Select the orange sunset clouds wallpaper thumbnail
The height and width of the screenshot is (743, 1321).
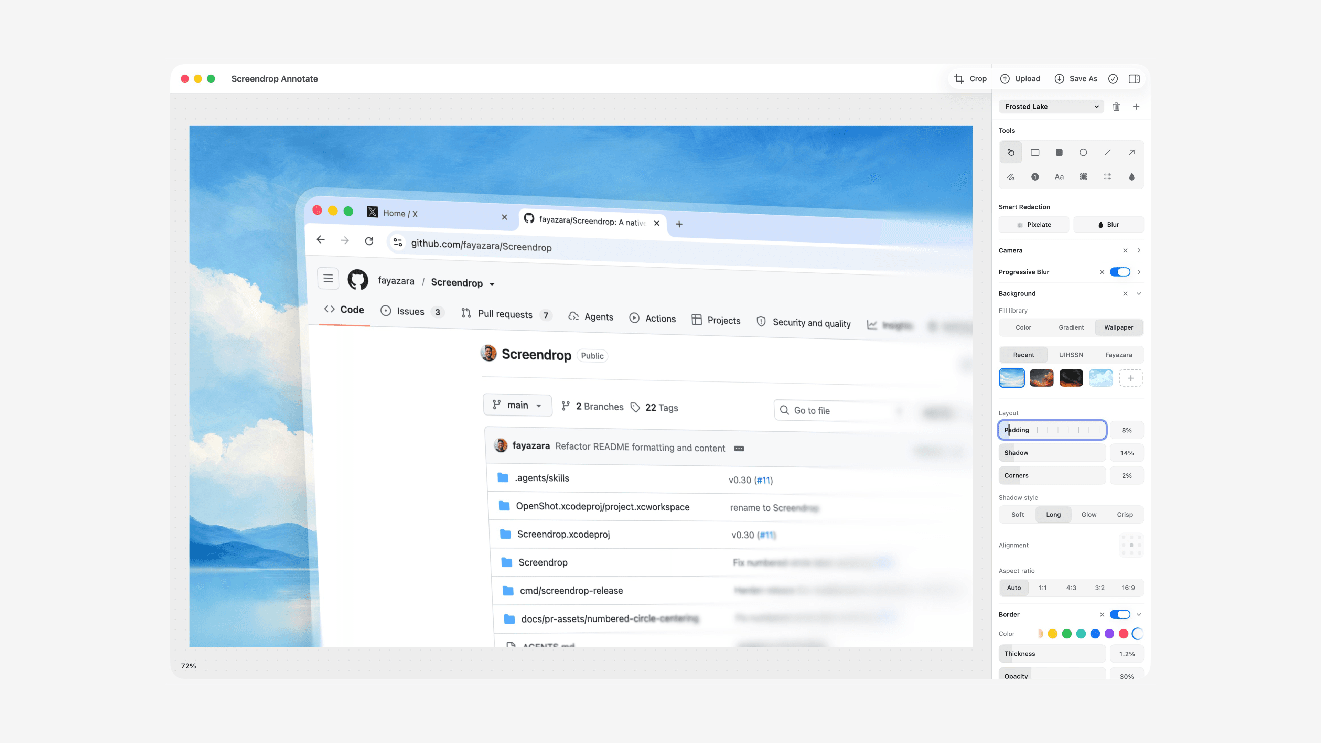[x=1042, y=378]
